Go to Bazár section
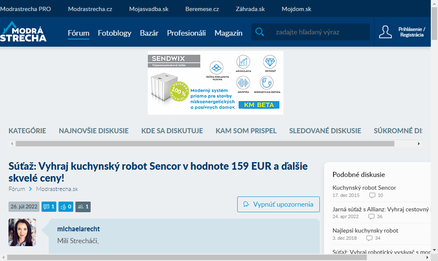The height and width of the screenshot is (261, 438). tap(149, 33)
